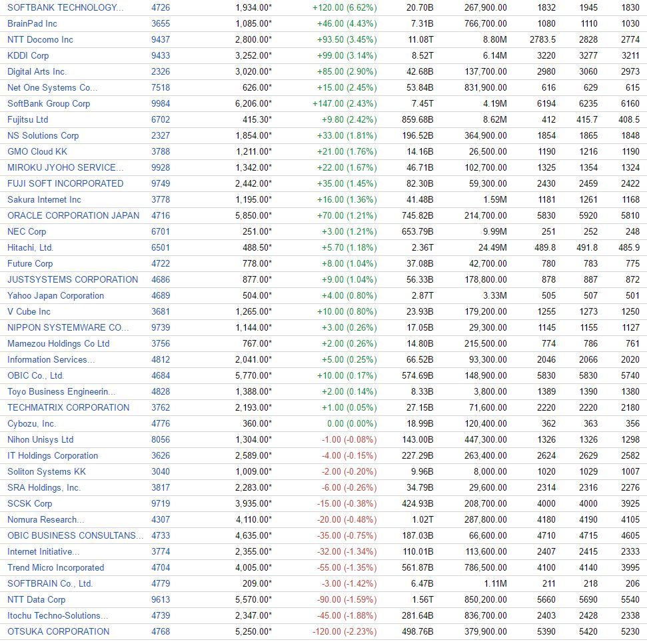Screen dimensions: 647x642
Task: Click ticker symbol 6501
Action: 161,248
